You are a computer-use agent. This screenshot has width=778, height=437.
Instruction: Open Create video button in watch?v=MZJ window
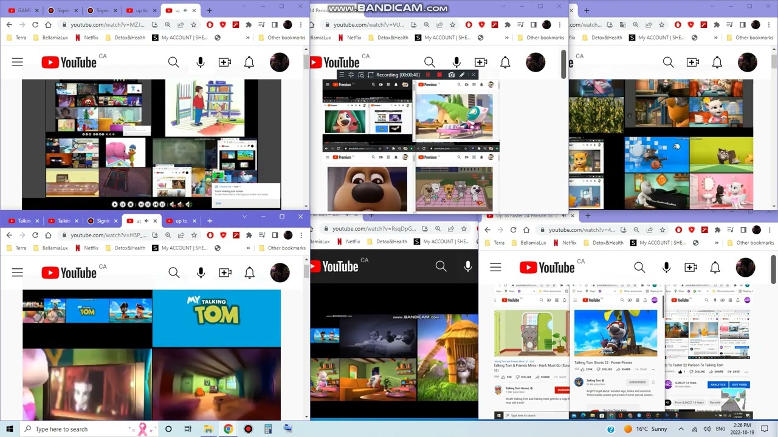coord(225,62)
